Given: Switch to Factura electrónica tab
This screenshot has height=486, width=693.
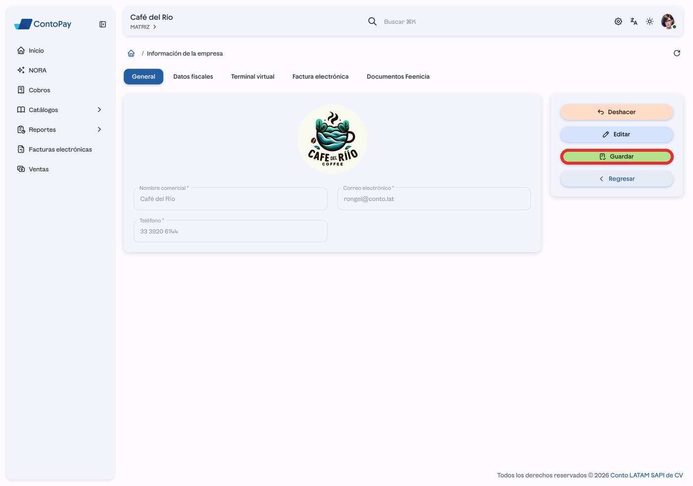Looking at the screenshot, I should click(320, 77).
